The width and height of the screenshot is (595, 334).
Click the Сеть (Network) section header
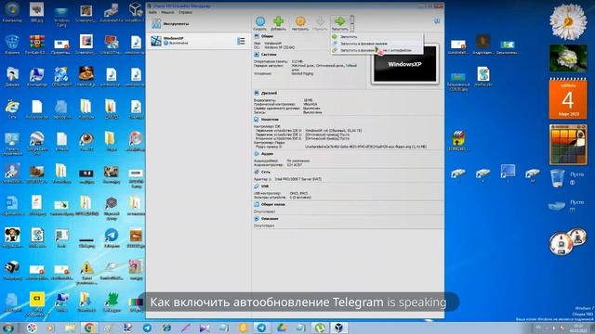tap(266, 172)
